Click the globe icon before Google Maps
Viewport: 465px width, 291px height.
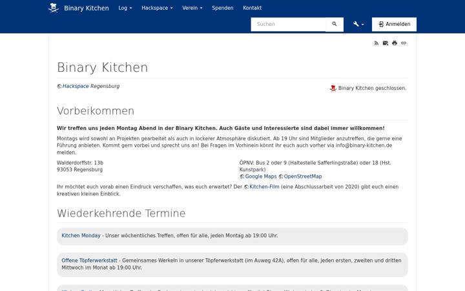point(242,177)
